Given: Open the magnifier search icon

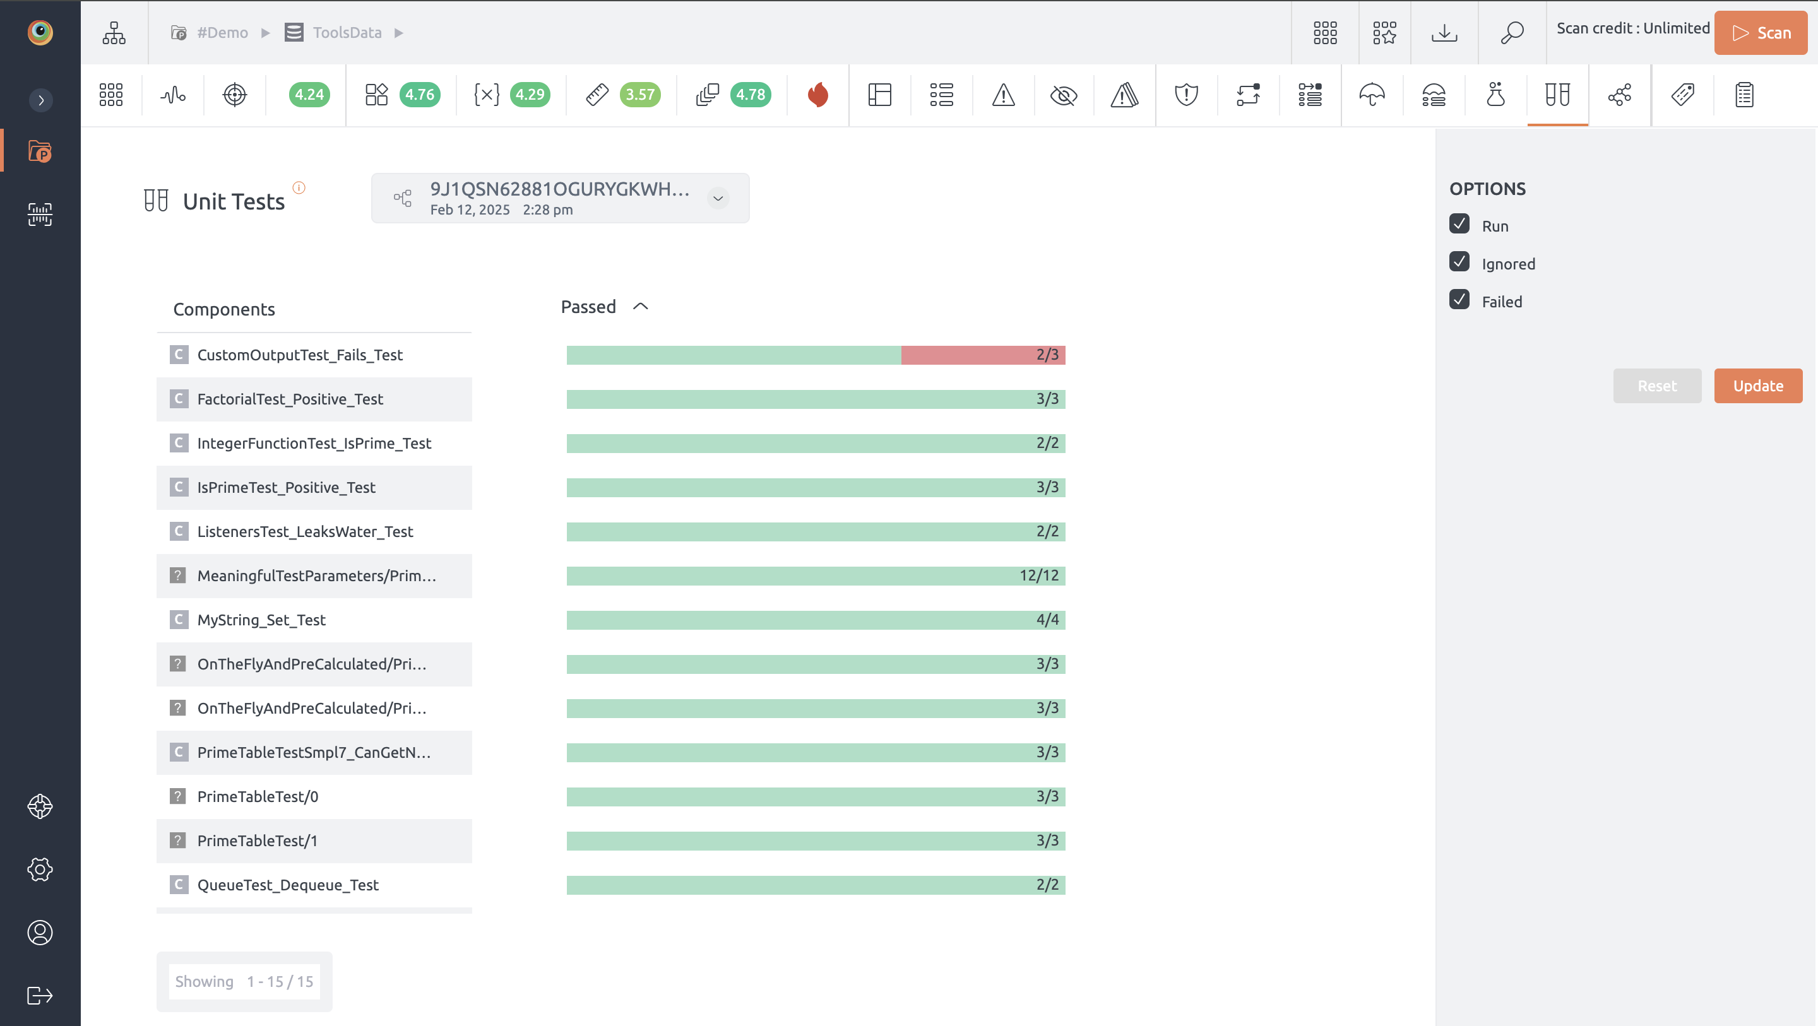Looking at the screenshot, I should [1512, 32].
